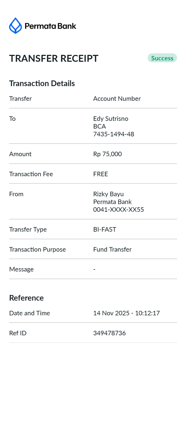Click the Permata Bank logo icon
The height and width of the screenshot is (424, 186).
[x=15, y=26]
